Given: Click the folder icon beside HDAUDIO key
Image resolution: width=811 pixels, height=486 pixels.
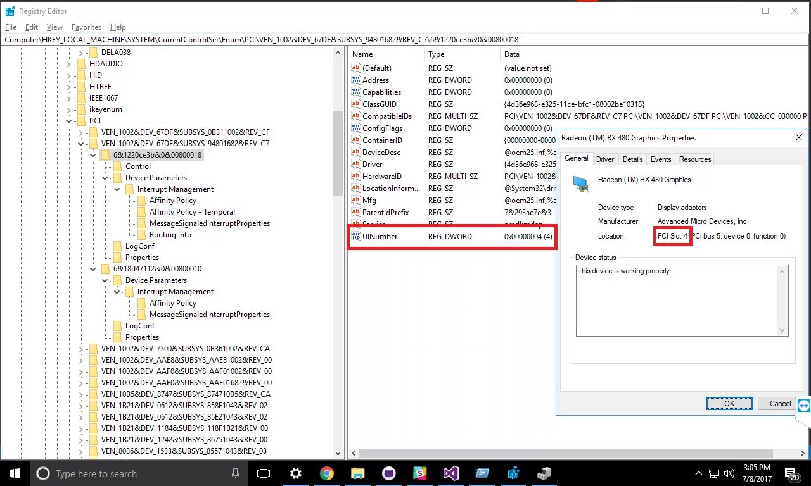Looking at the screenshot, I should tap(82, 64).
